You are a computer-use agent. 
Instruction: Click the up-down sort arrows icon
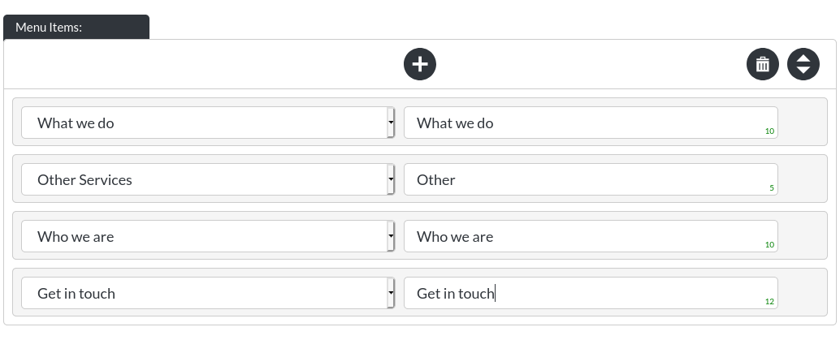point(803,65)
